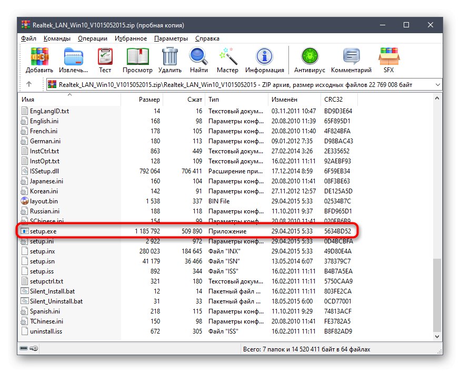Click the English.ini gear file icon

tap(25, 121)
